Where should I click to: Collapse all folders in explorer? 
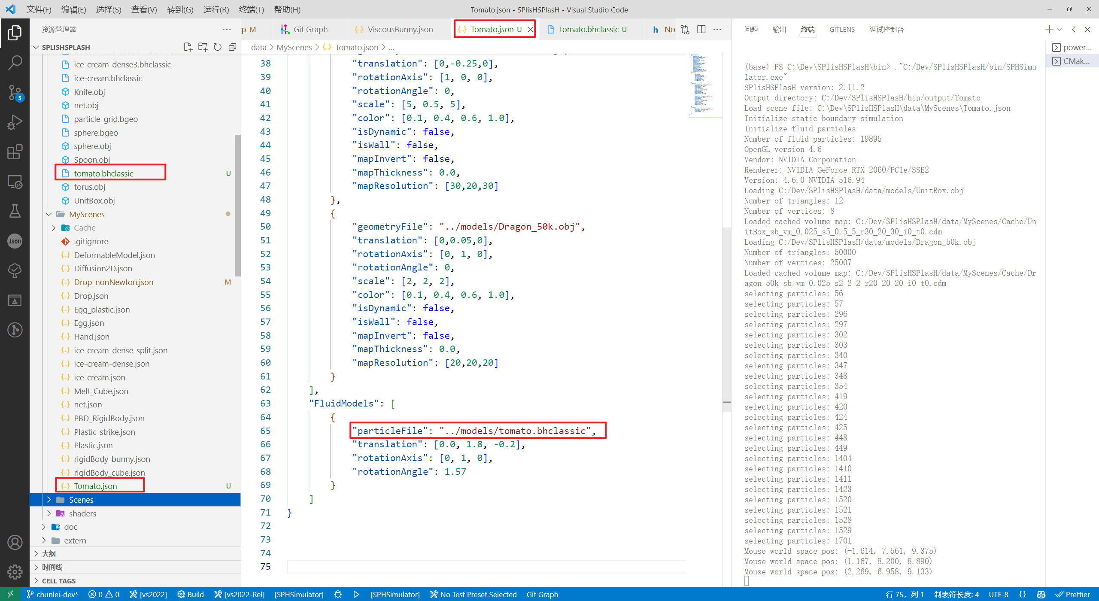(x=232, y=47)
